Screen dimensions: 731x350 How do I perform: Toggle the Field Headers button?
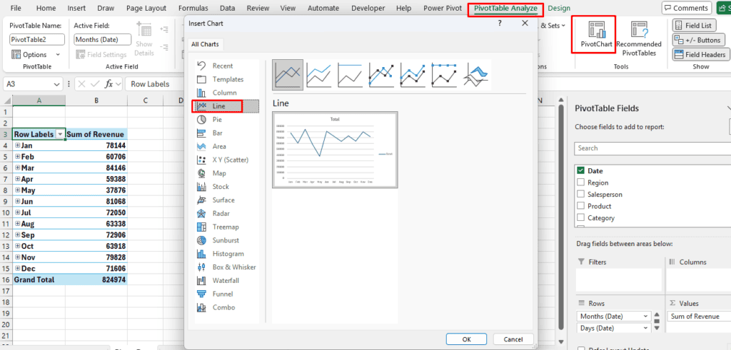[x=700, y=54]
